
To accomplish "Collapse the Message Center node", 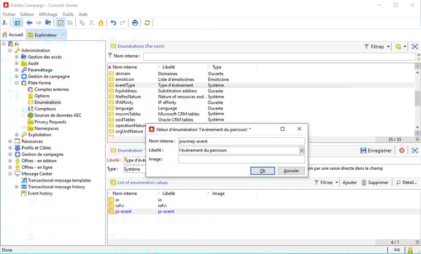I will [x=10, y=173].
